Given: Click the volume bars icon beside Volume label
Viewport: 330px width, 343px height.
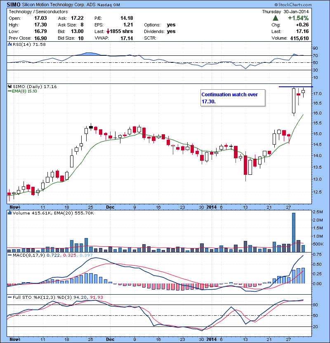Looking at the screenshot, I should click(x=9, y=213).
